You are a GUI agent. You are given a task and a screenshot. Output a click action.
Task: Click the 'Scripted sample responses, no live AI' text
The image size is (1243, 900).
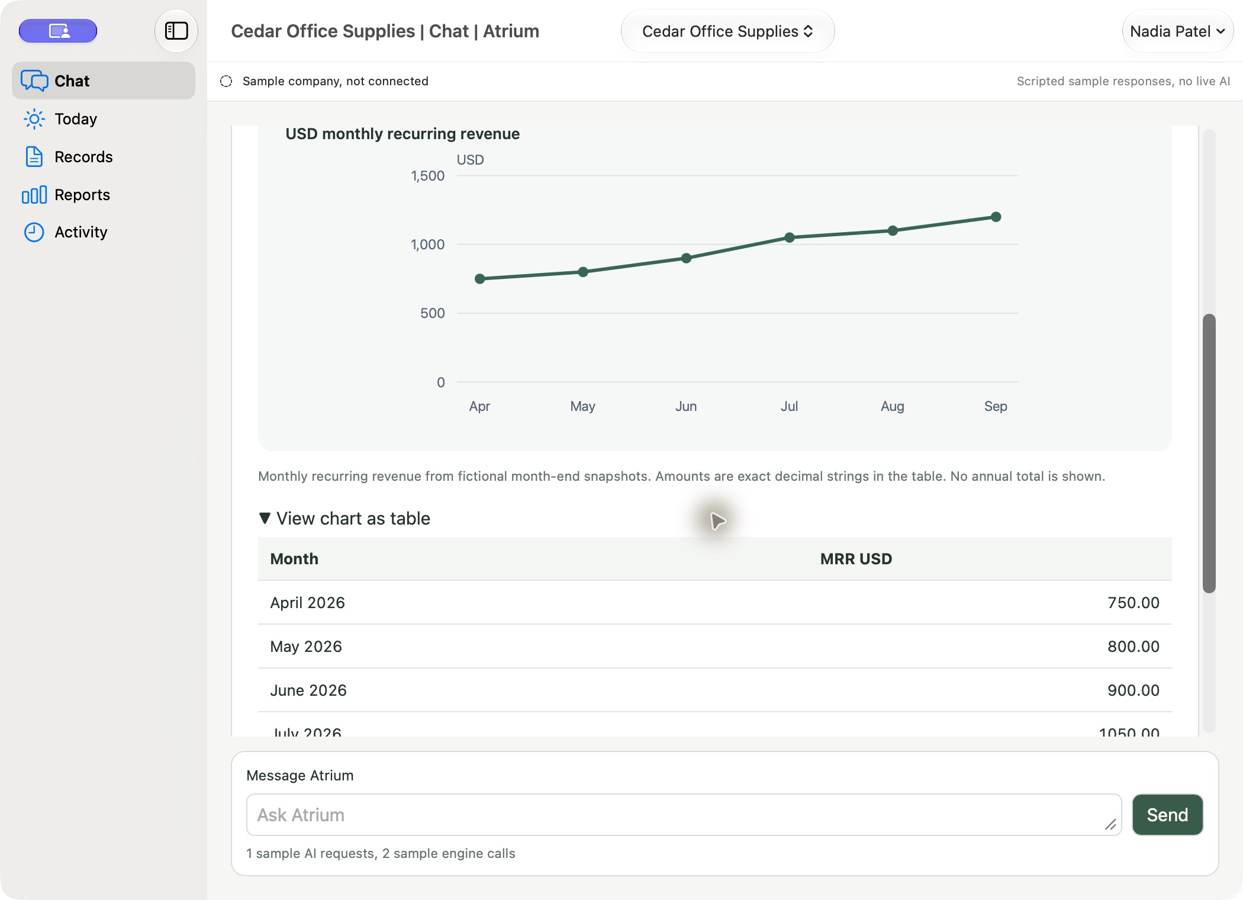(x=1123, y=81)
